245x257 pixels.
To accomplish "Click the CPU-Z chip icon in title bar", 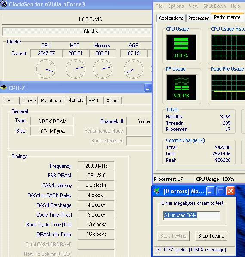I will 4,87.
